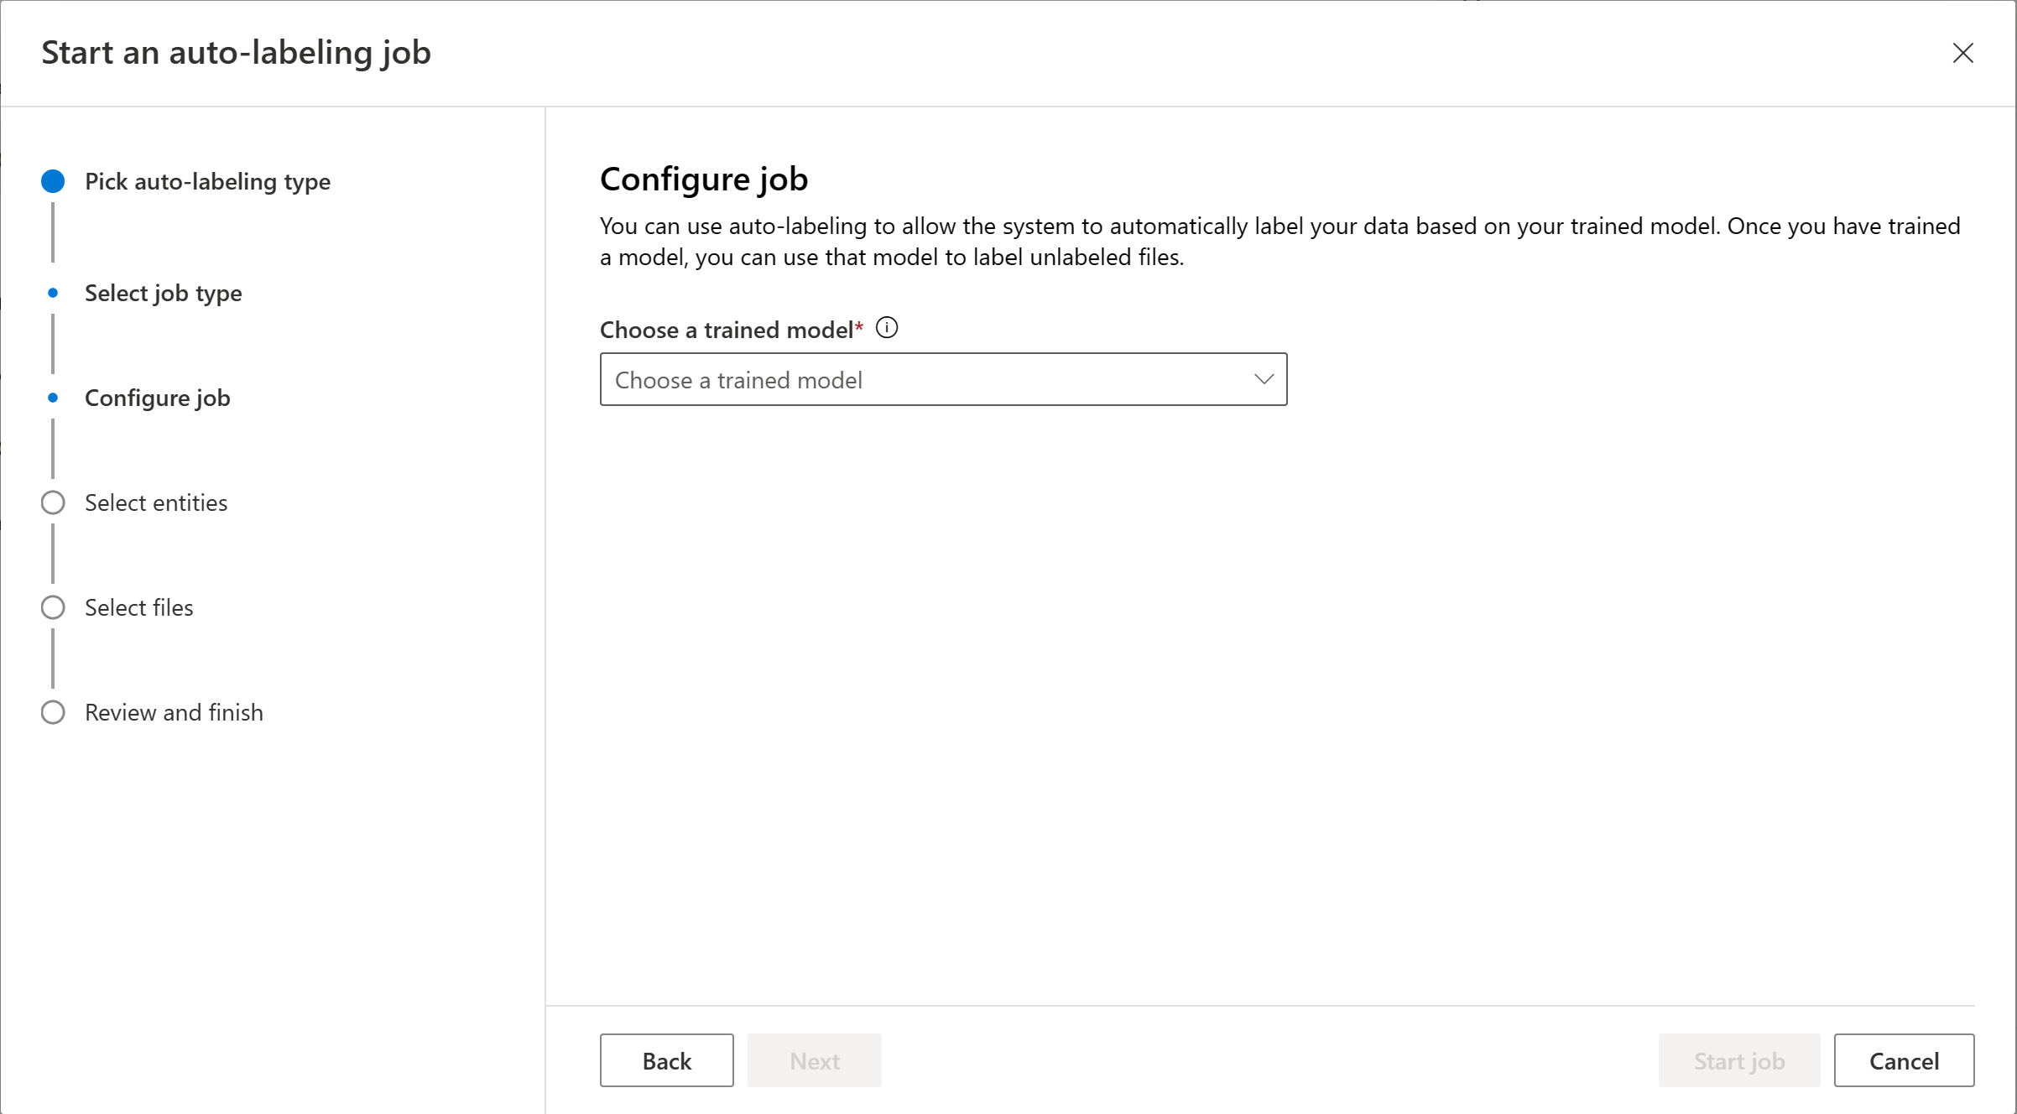
Task: Click the chevron arrow in the trained model combo box
Action: click(x=1264, y=379)
